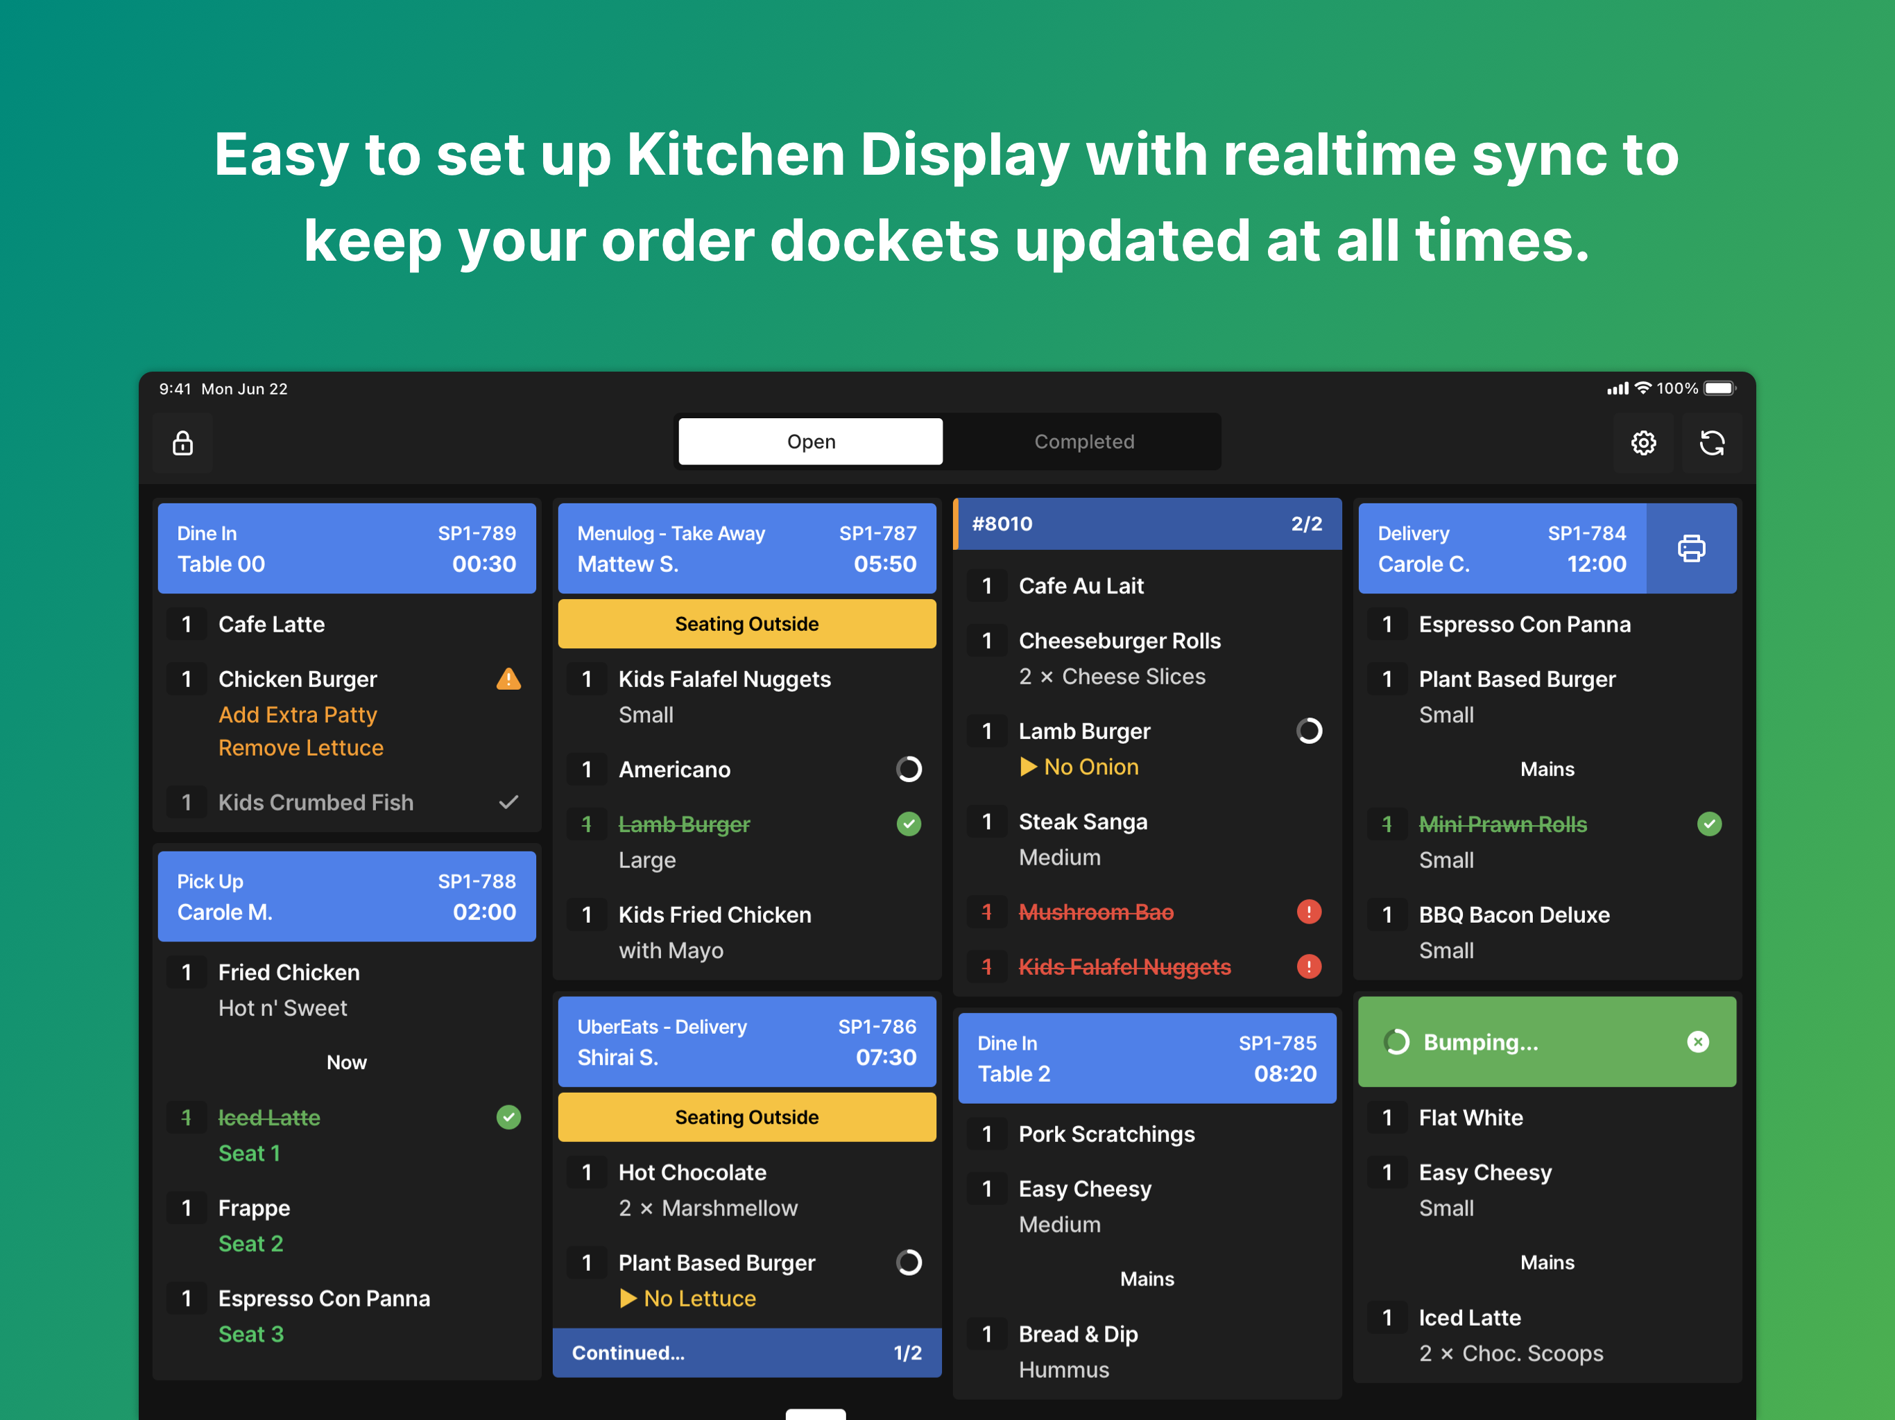Tap the green check on Mini Prawn Rolls

click(1709, 824)
